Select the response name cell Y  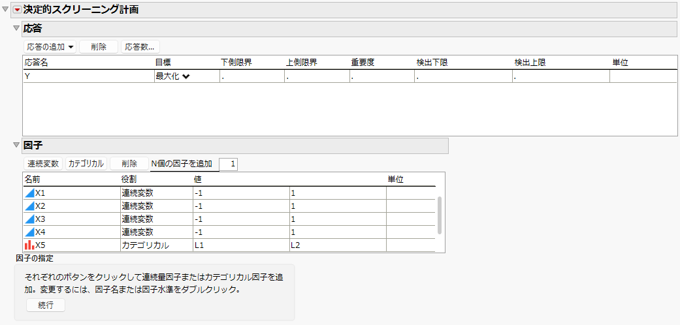tap(89, 76)
